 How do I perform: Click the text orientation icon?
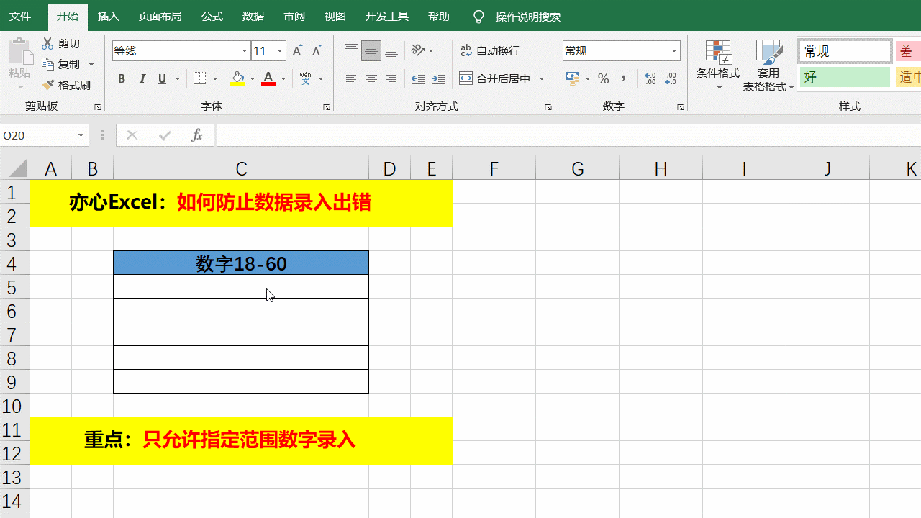[x=418, y=50]
